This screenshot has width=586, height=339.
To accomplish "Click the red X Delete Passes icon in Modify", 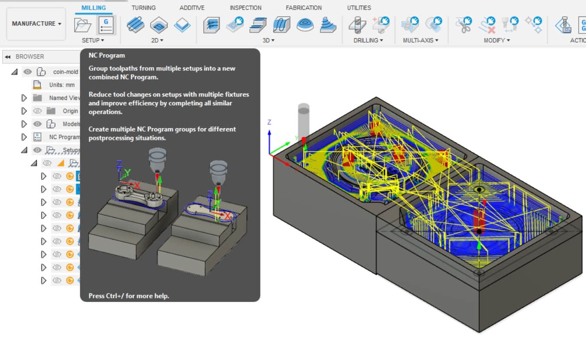I will (487, 25).
